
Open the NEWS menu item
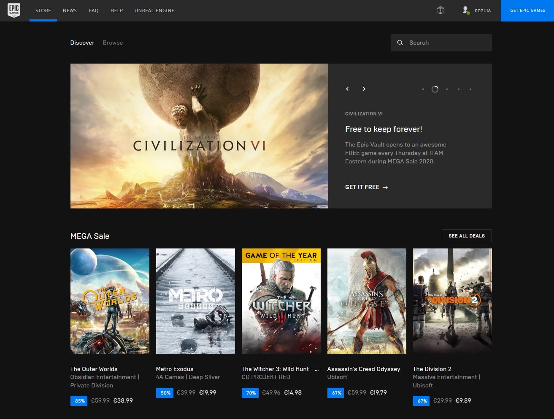[x=70, y=11]
